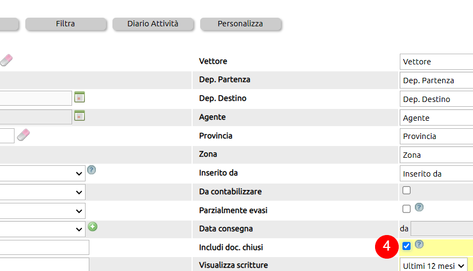Expand dropdown left of the Parzialmente evasi row
Screen dimensions: 473x271
click(x=42, y=211)
